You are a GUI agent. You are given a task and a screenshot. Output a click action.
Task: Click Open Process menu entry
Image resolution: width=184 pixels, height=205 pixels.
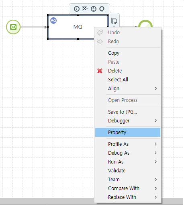tap(128, 100)
